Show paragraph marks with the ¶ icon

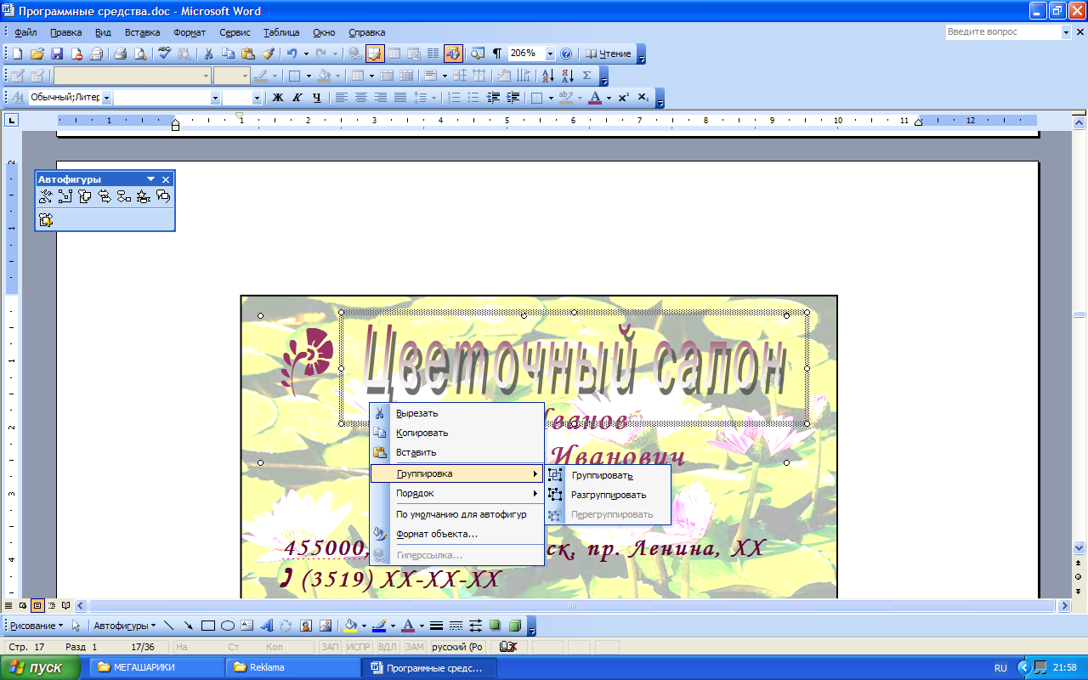(497, 54)
